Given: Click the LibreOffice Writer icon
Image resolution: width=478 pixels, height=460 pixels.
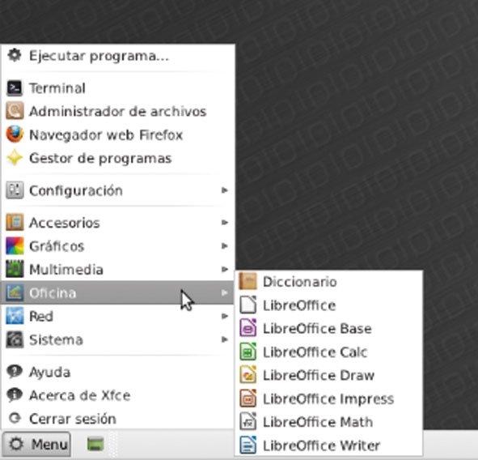Looking at the screenshot, I should tap(247, 445).
